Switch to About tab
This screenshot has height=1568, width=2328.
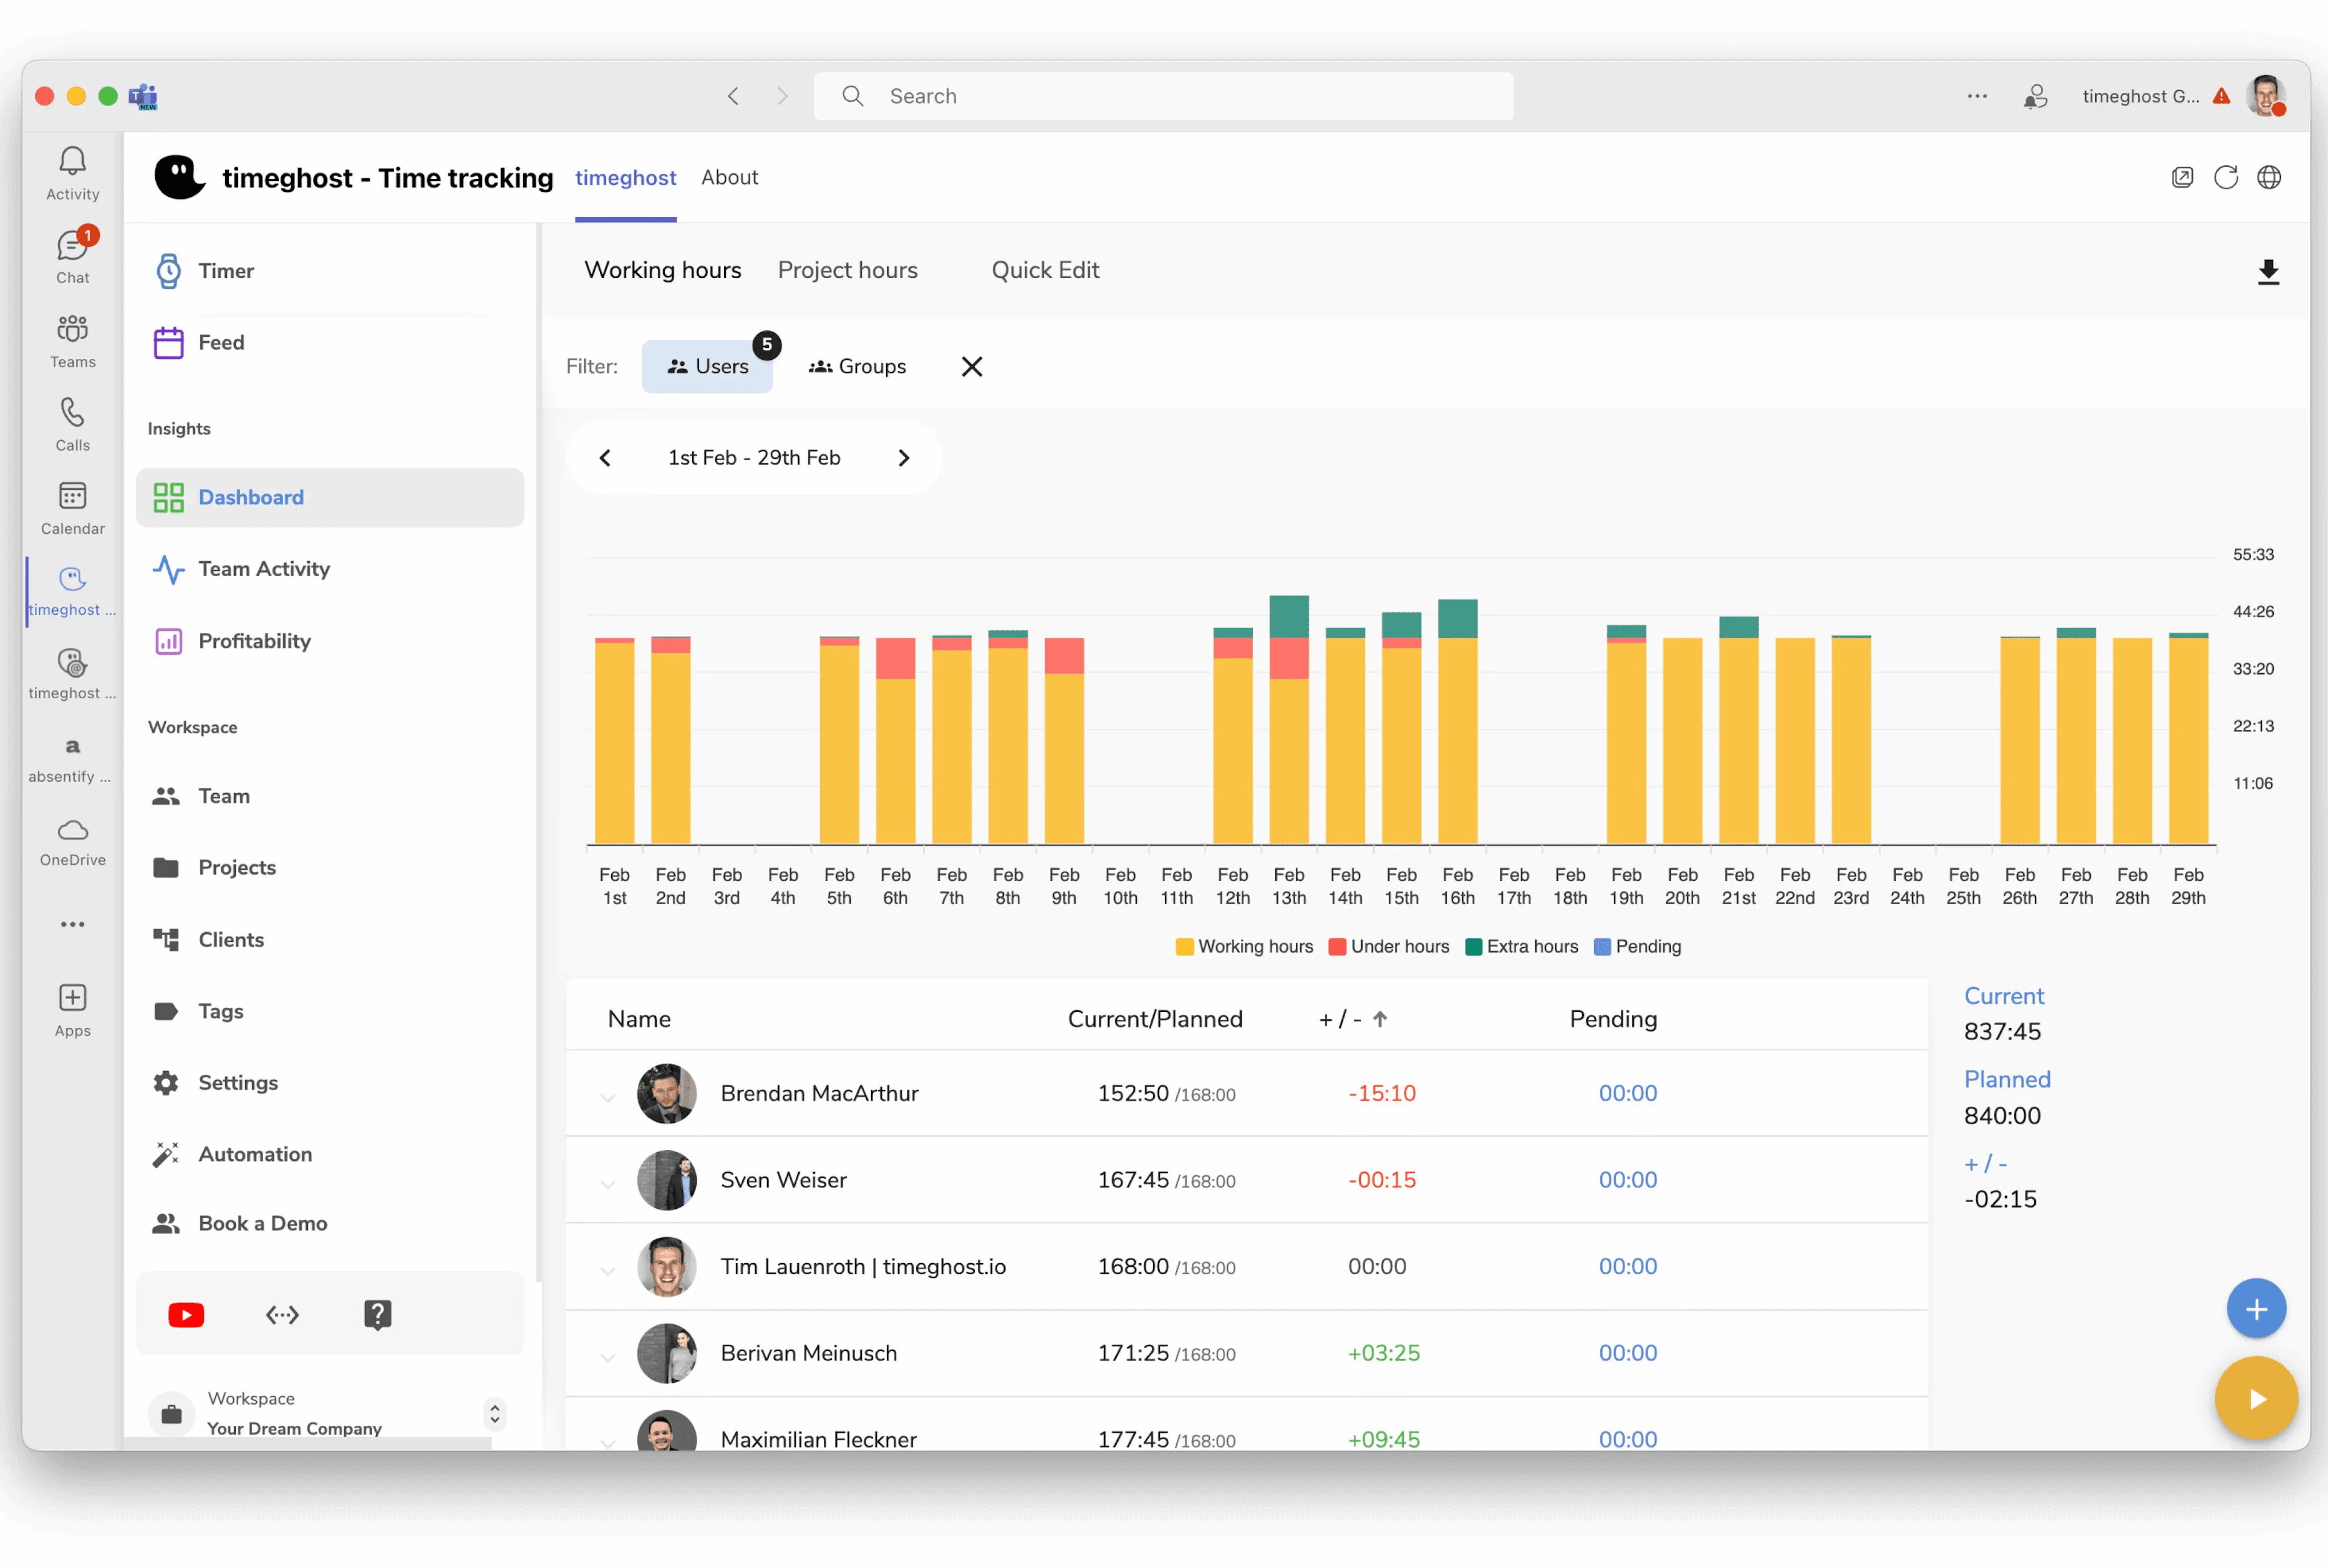point(729,177)
